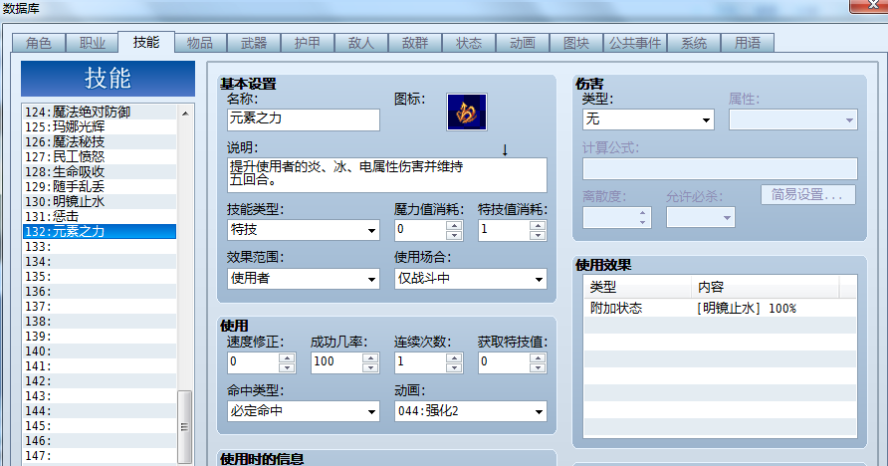The width and height of the screenshot is (888, 466).
Task: Select the 附加状态 [明镜止水] 100% effect row
Action: [x=720, y=308]
